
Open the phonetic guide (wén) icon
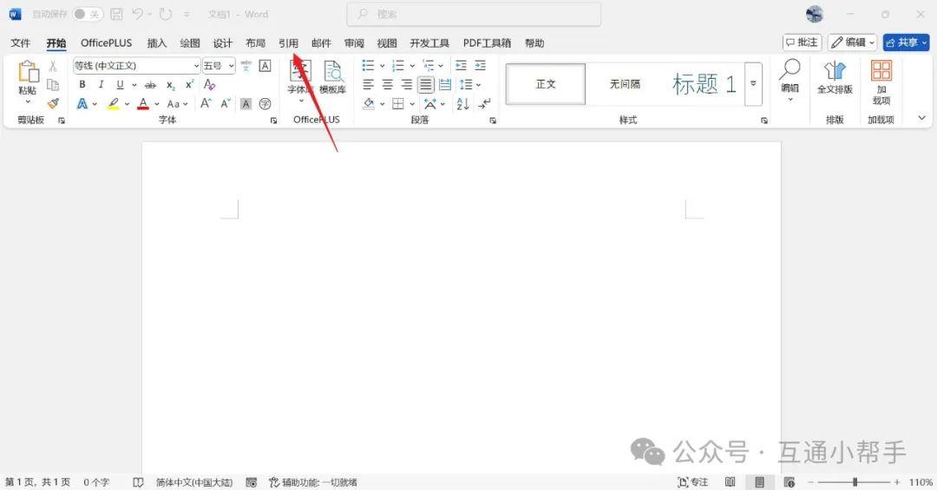coord(246,66)
